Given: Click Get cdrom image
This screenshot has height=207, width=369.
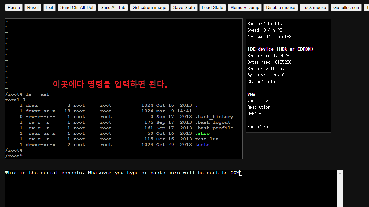Looking at the screenshot, I should tap(149, 8).
